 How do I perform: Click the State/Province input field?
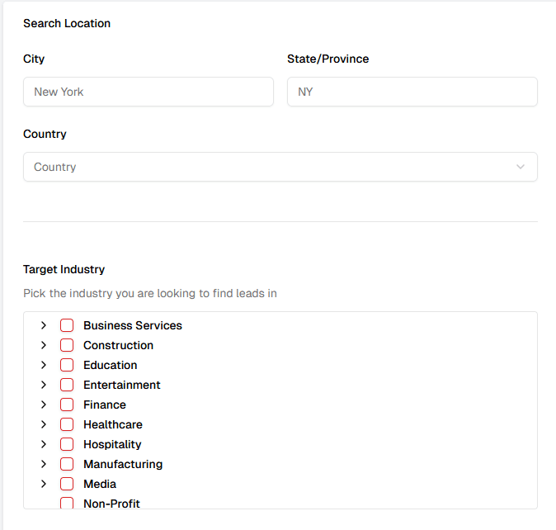click(x=412, y=92)
